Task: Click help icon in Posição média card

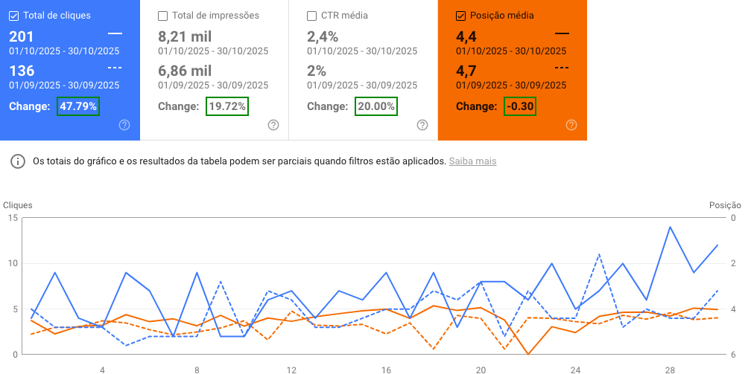Action: click(571, 125)
